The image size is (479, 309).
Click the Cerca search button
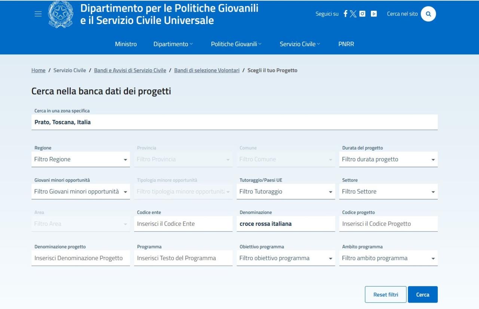(423, 295)
